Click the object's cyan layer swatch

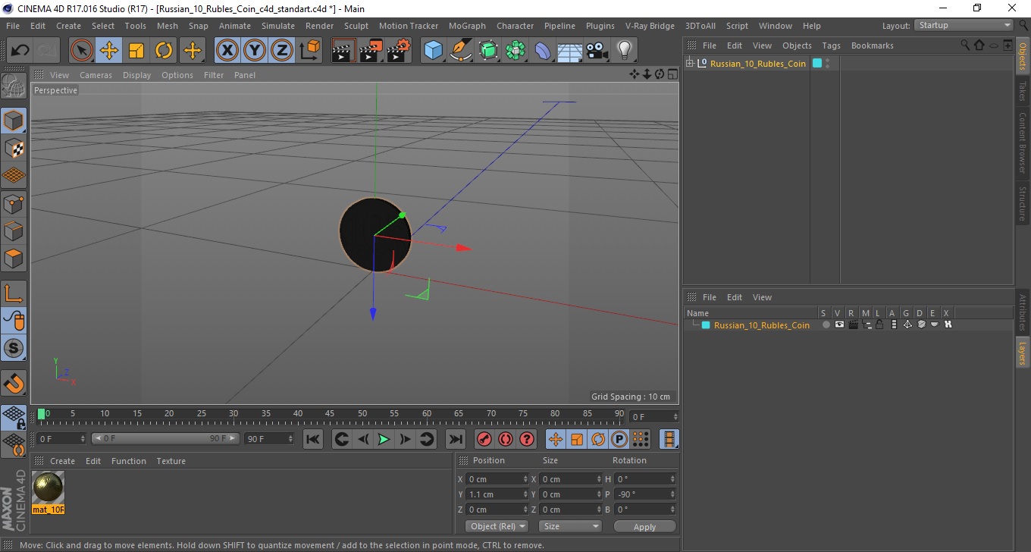click(x=817, y=63)
